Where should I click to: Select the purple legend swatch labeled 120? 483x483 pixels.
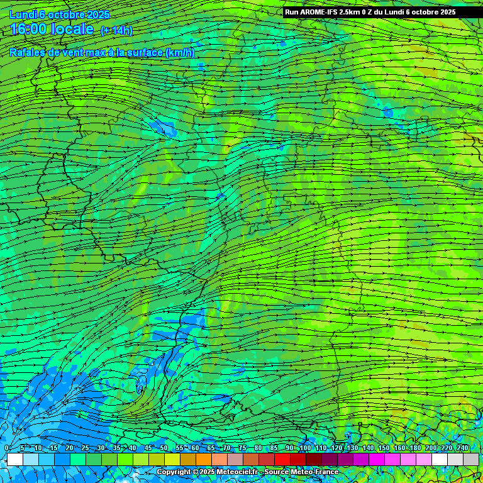coord(345,460)
